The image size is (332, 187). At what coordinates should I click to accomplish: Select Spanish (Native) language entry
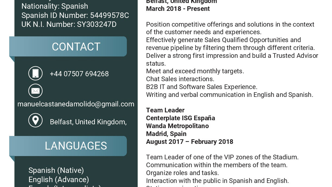pos(56,170)
